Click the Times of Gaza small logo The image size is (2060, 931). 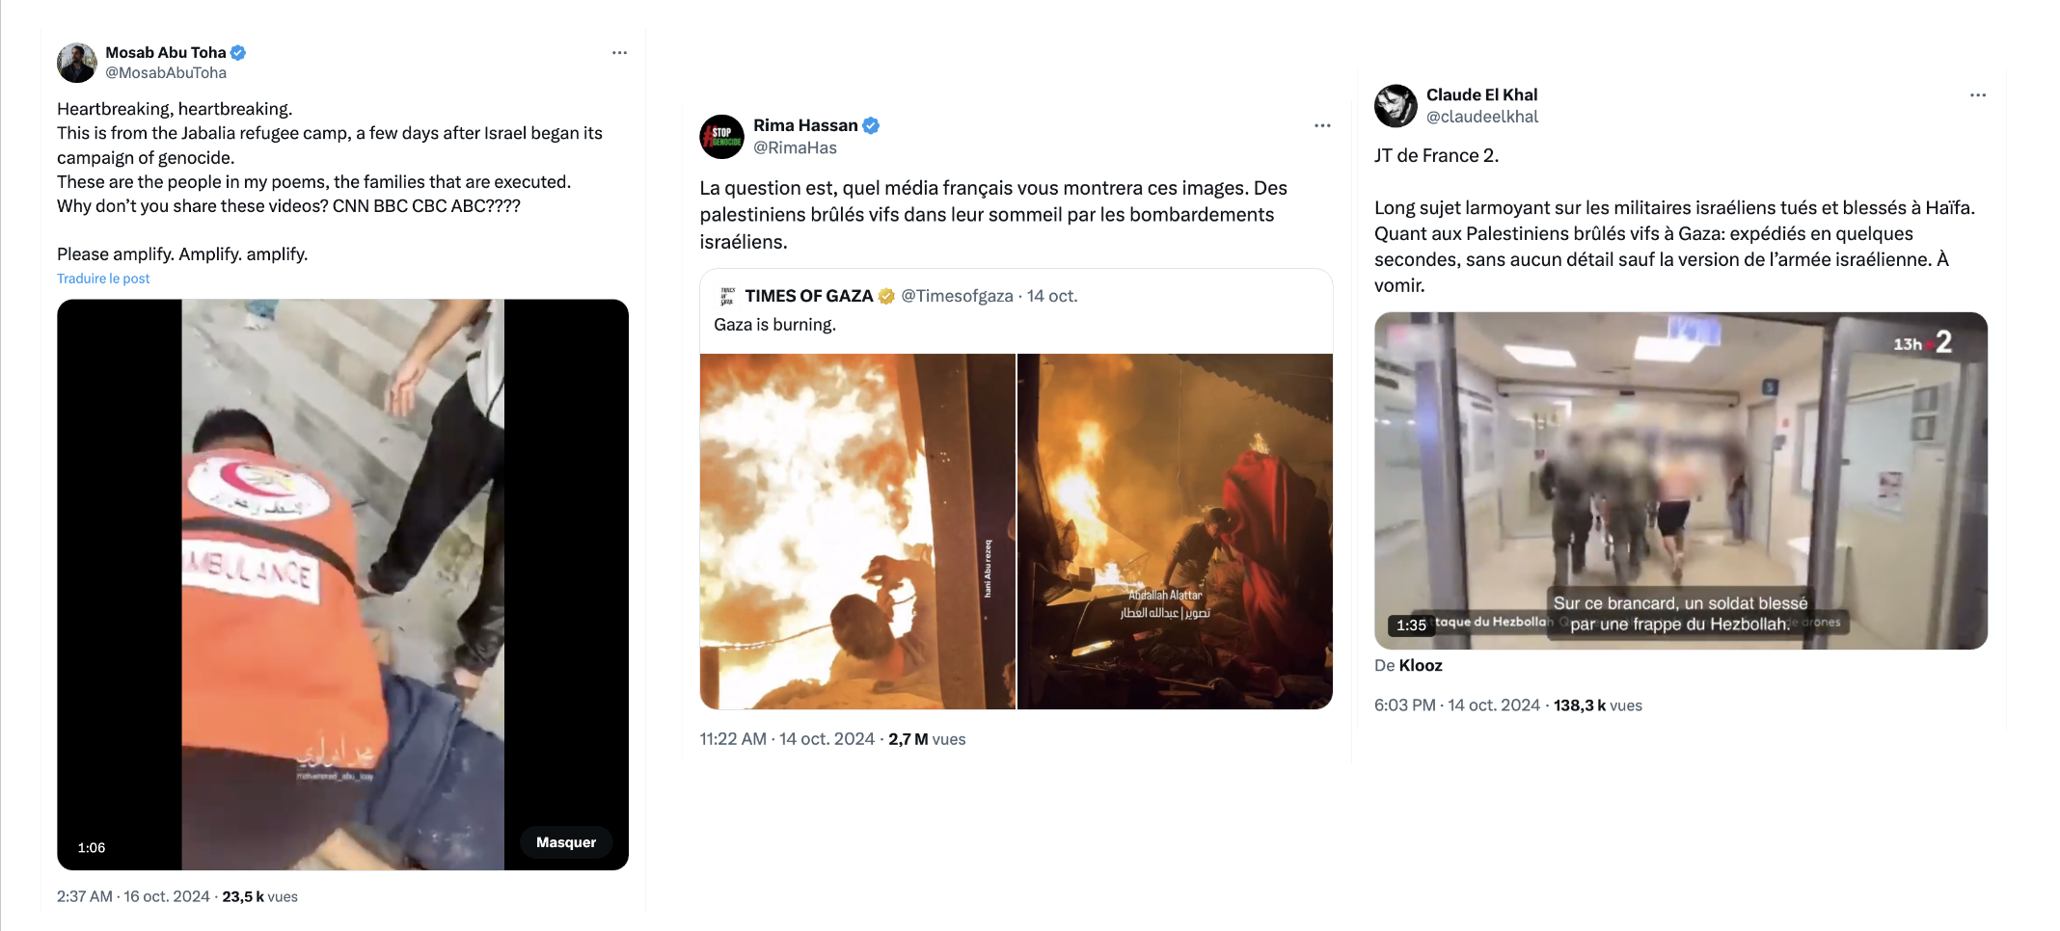(727, 296)
